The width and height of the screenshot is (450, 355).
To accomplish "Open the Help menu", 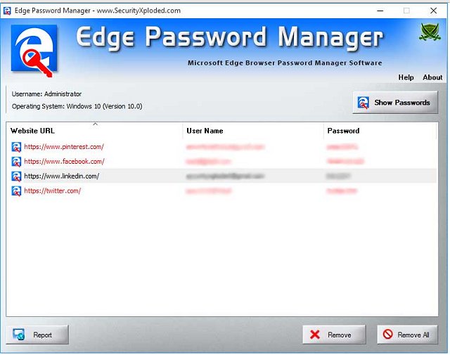I will tap(406, 77).
